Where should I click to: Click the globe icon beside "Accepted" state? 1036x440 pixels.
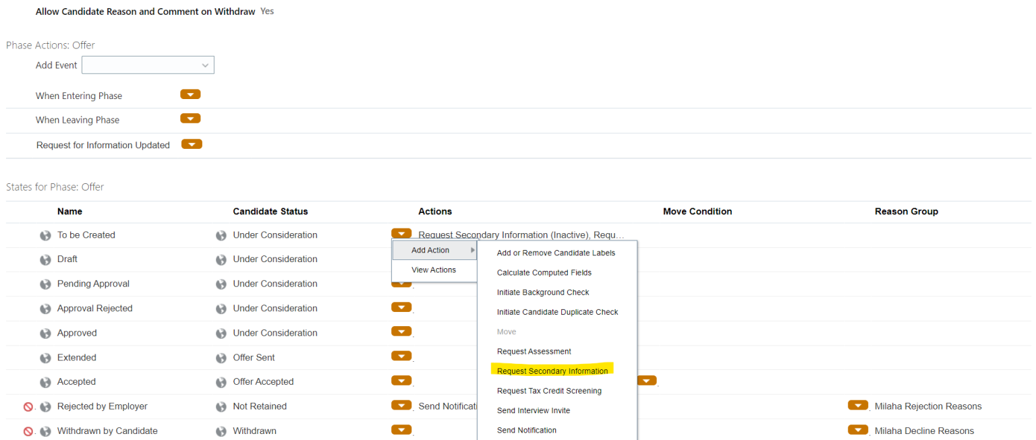[45, 381]
